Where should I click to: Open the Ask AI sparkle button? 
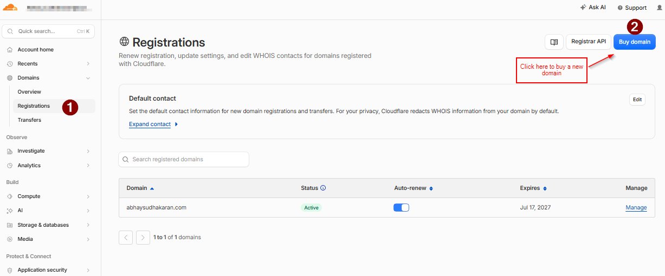(592, 8)
